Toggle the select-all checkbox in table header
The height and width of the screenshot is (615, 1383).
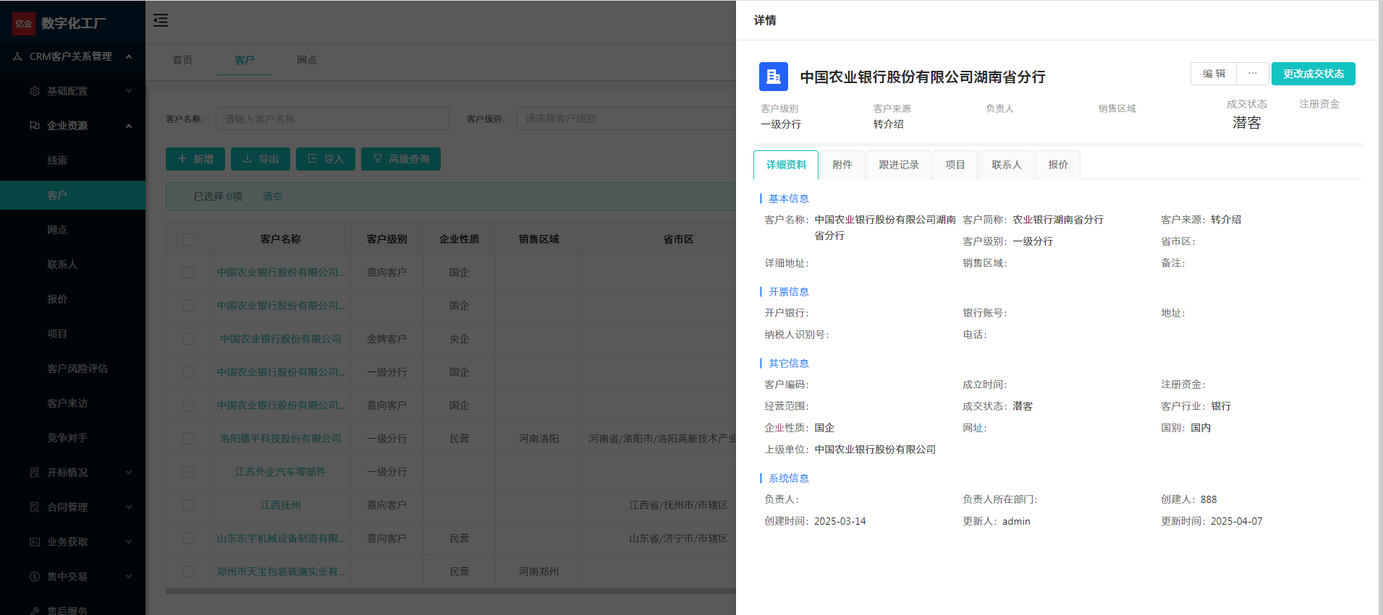coord(188,239)
